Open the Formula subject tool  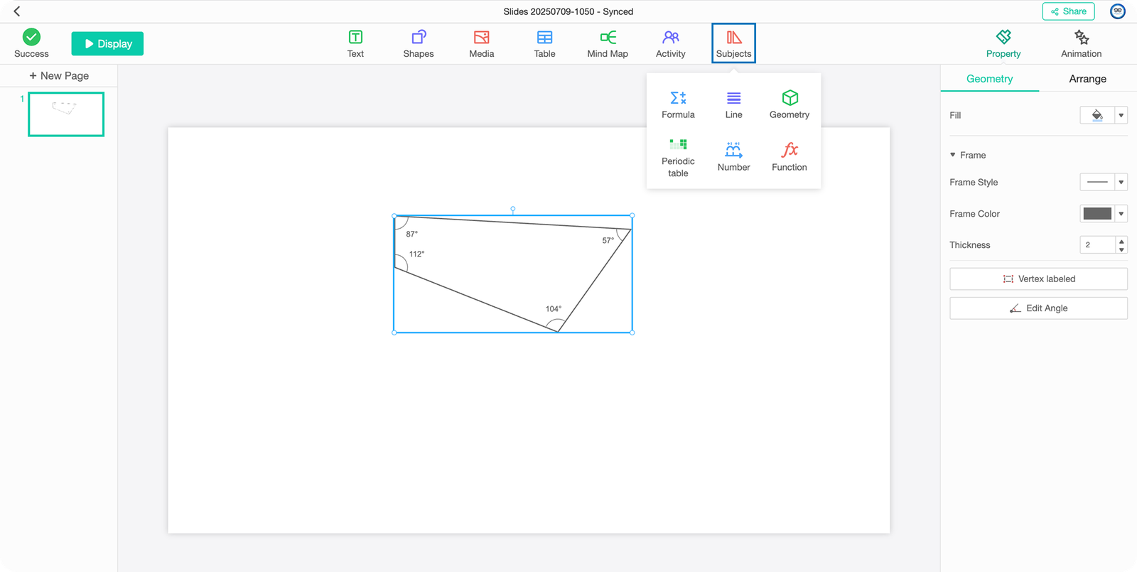click(678, 104)
